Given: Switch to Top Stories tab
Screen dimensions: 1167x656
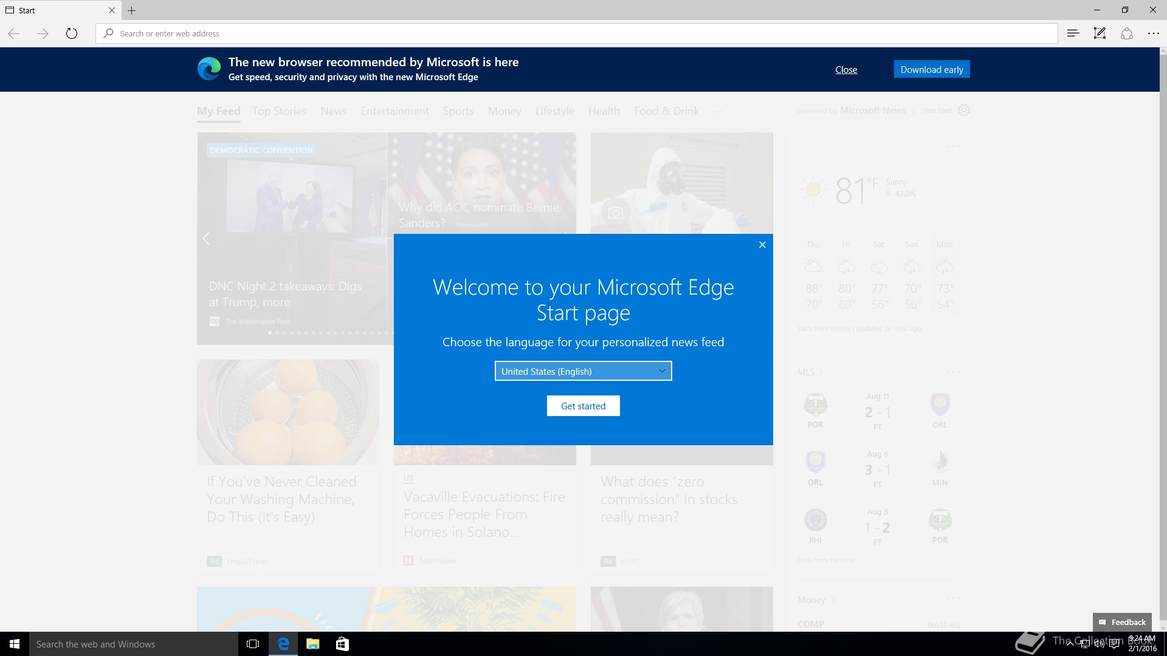Looking at the screenshot, I should coord(279,111).
